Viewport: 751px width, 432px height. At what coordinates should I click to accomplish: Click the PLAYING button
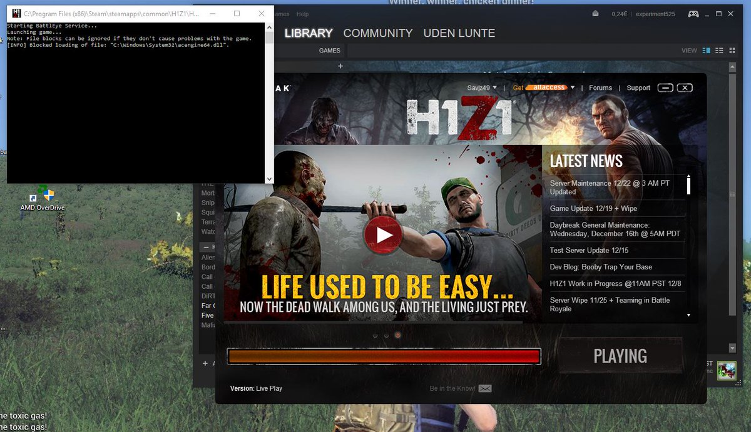tap(620, 356)
